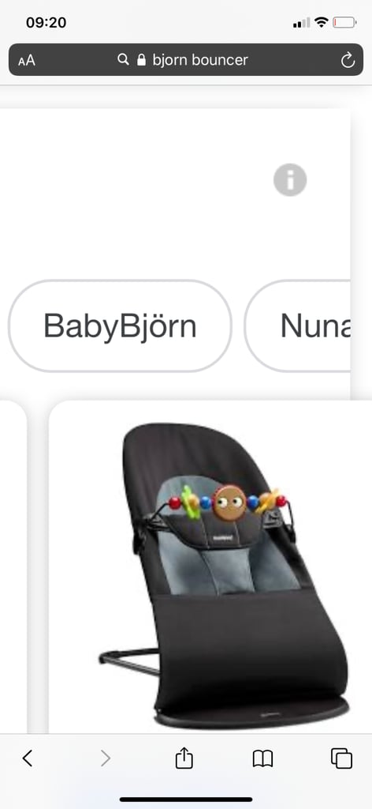Tap the home indicator bar at bottom
This screenshot has width=372, height=809.
point(186,800)
